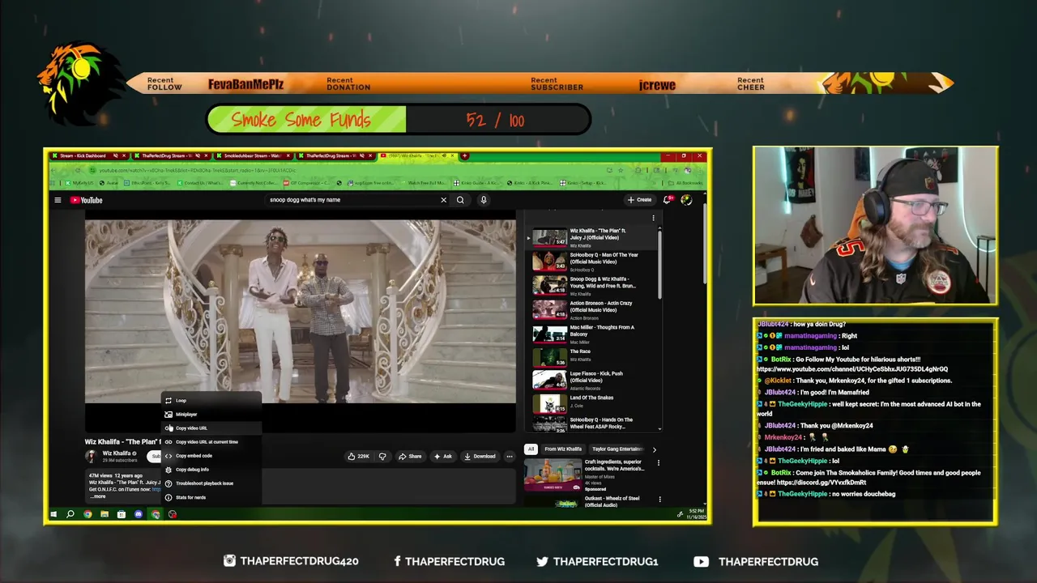Bookmark this page with the star icon
1037x583 pixels.
coord(621,170)
